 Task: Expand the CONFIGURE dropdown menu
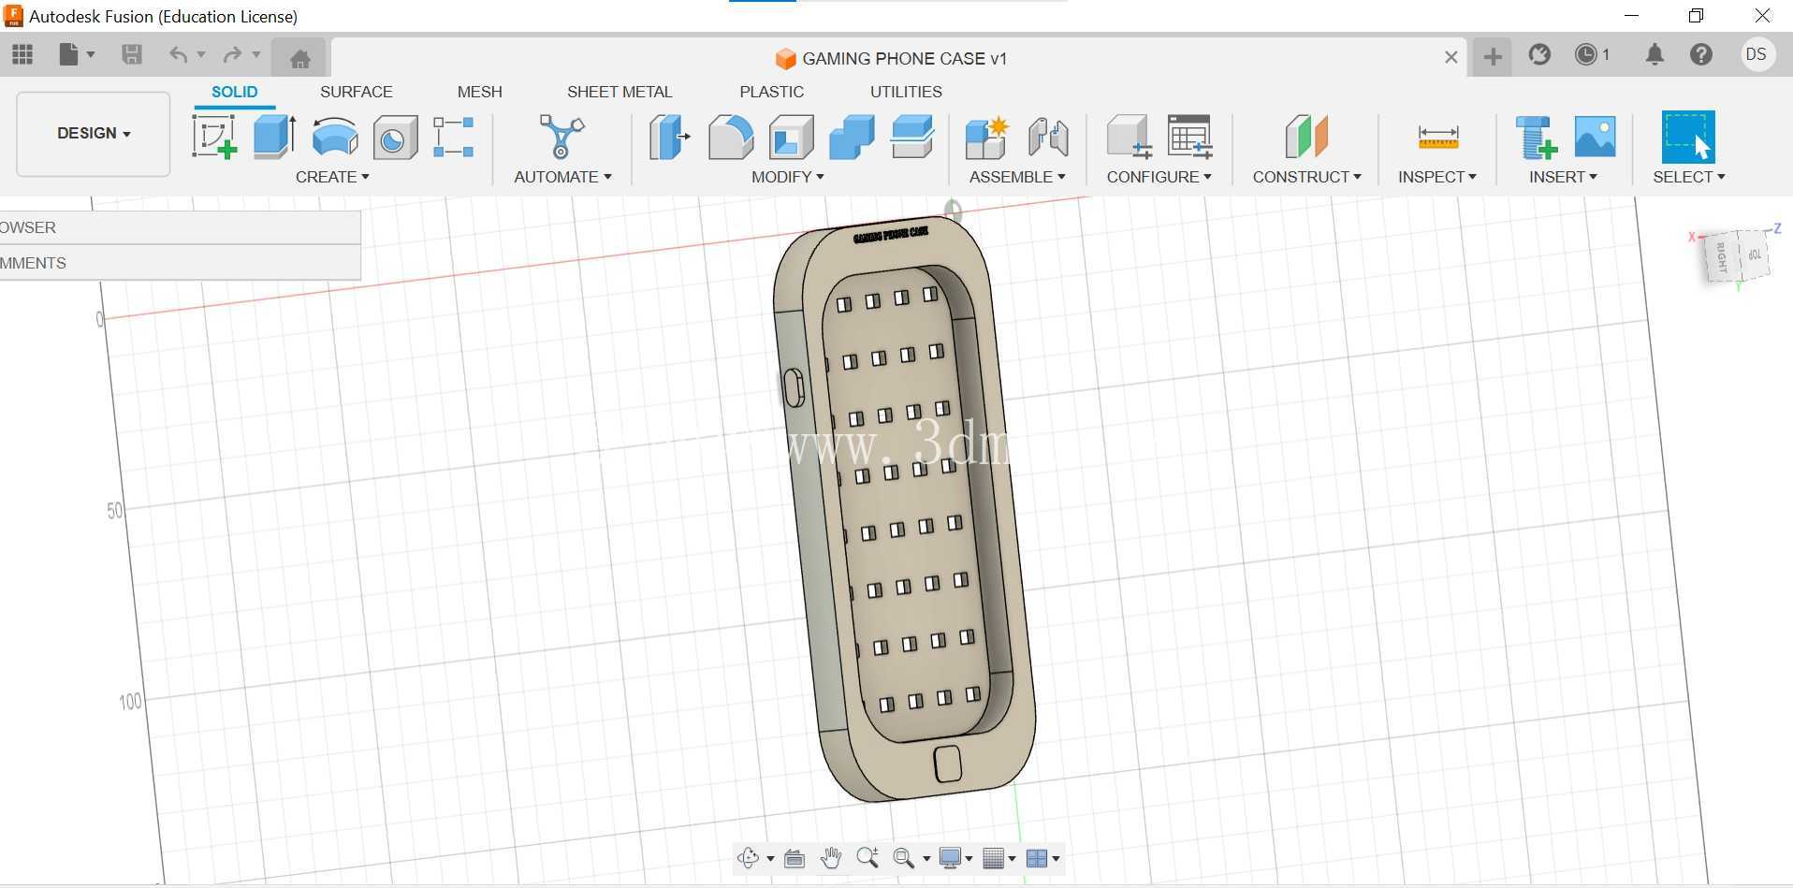1159,177
